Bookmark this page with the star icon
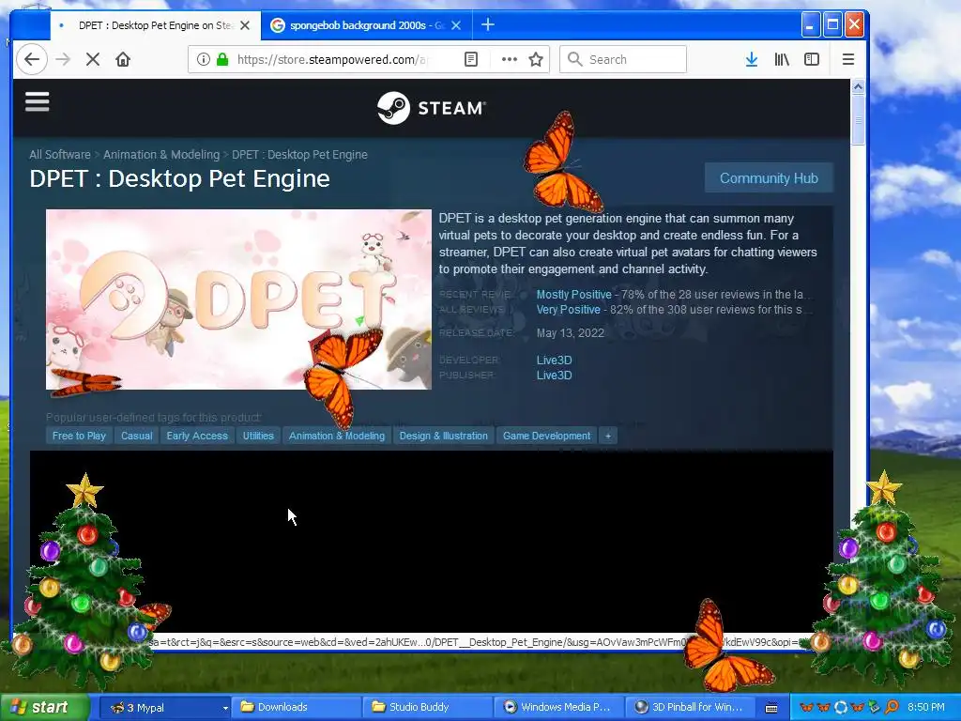This screenshot has width=961, height=721. point(536,59)
